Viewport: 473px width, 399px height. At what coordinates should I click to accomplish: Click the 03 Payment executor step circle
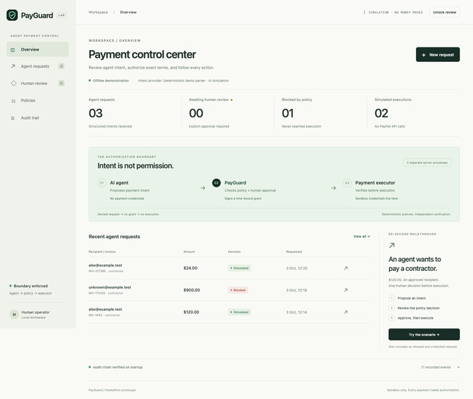(347, 182)
